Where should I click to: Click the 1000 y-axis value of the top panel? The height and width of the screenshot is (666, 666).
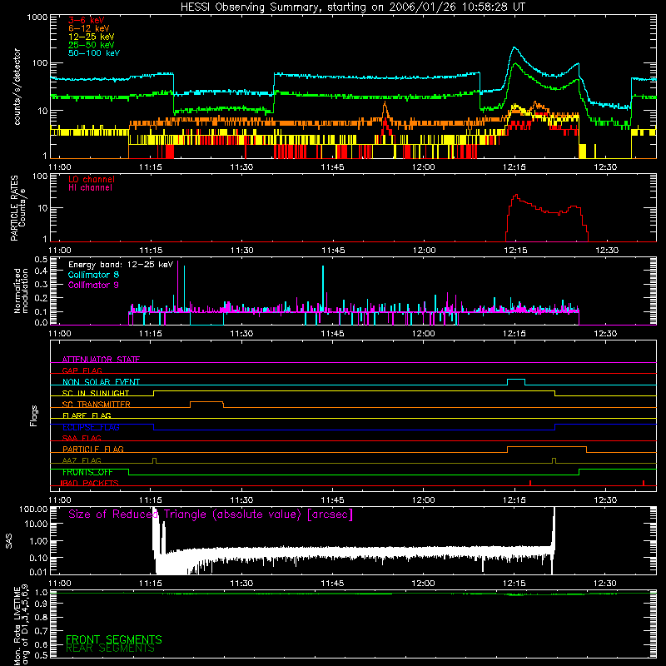(37, 17)
